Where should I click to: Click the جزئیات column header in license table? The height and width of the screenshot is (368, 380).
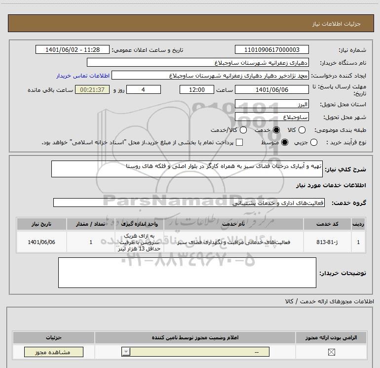[54, 337]
